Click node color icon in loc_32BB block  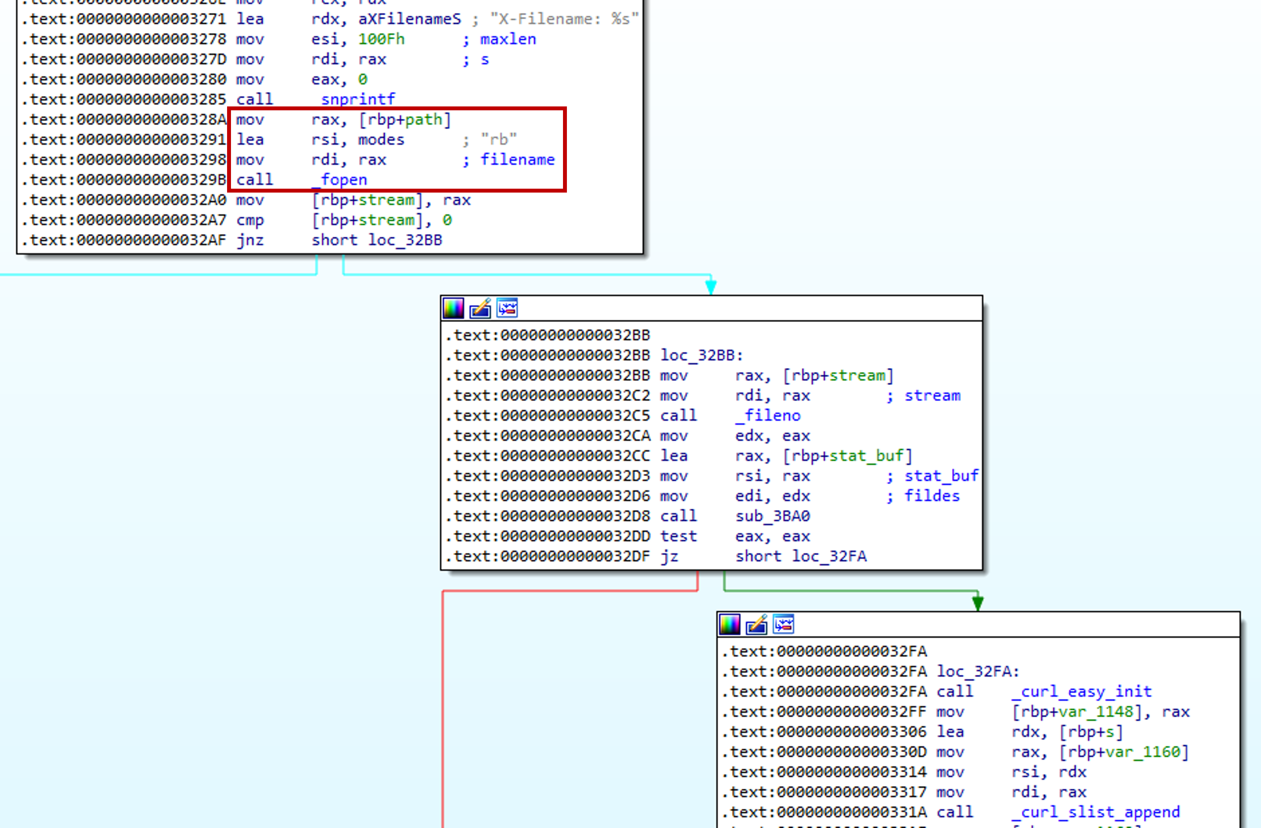pos(453,308)
